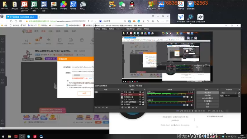This screenshot has width=247, height=139.
Task: Click the Stop Streaming button in OBS controls
Action: click(x=207, y=93)
